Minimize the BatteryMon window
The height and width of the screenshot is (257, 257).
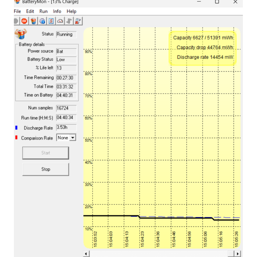point(199,2)
